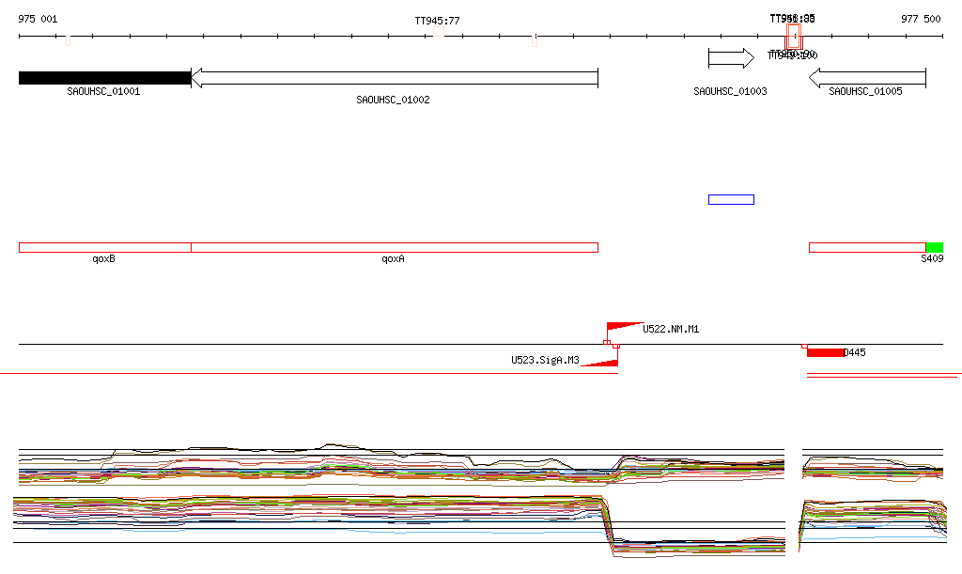This screenshot has height=574, width=962.
Task: Click the U522.NM.M1 text label
Action: pos(671,330)
